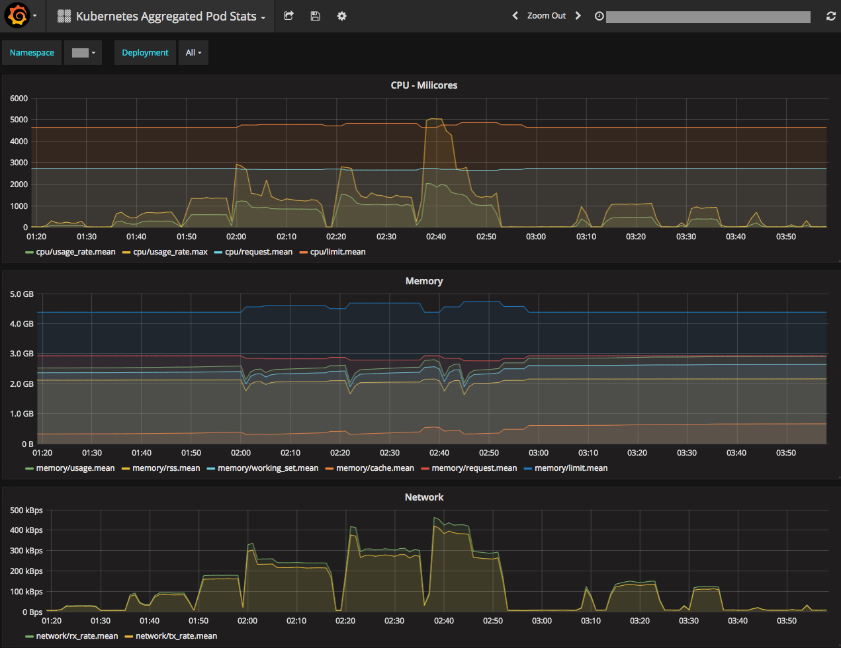Open the CPU - Milicores panel title menu
This screenshot has width=841, height=648.
pyautogui.click(x=423, y=85)
